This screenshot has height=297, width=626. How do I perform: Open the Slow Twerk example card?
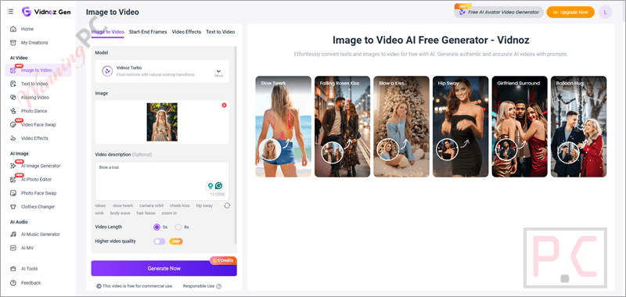pyautogui.click(x=283, y=127)
